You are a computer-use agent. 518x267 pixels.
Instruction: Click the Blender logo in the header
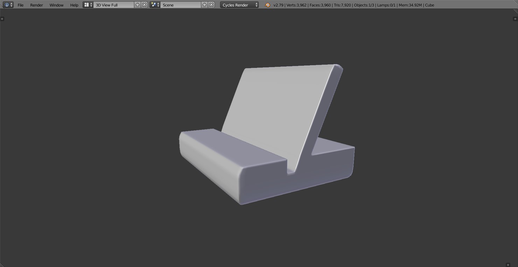coord(267,5)
